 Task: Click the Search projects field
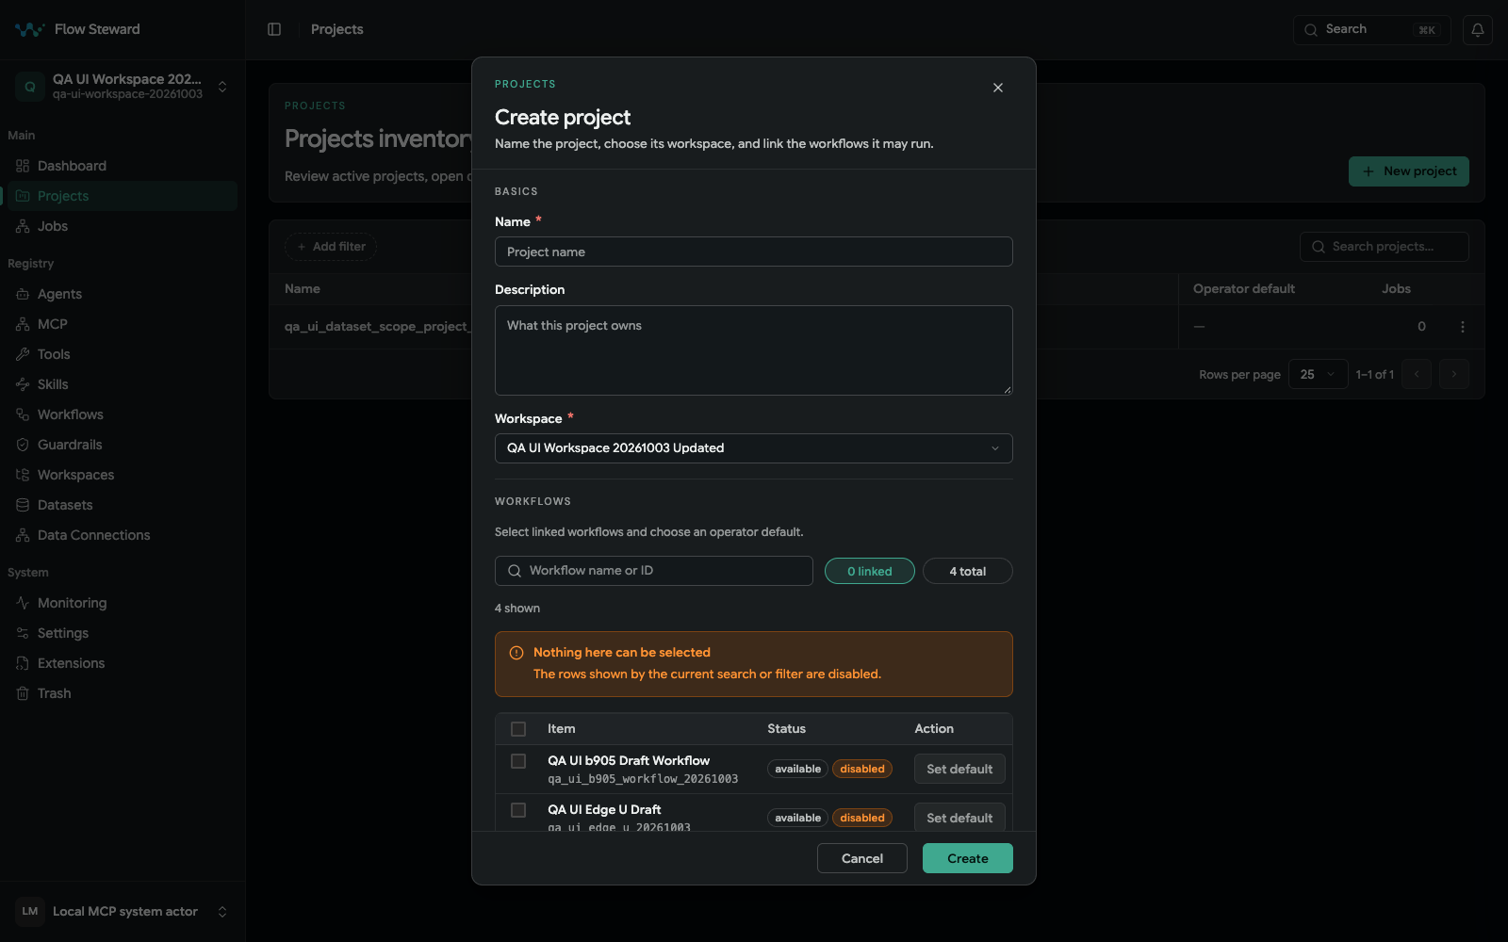click(1385, 247)
